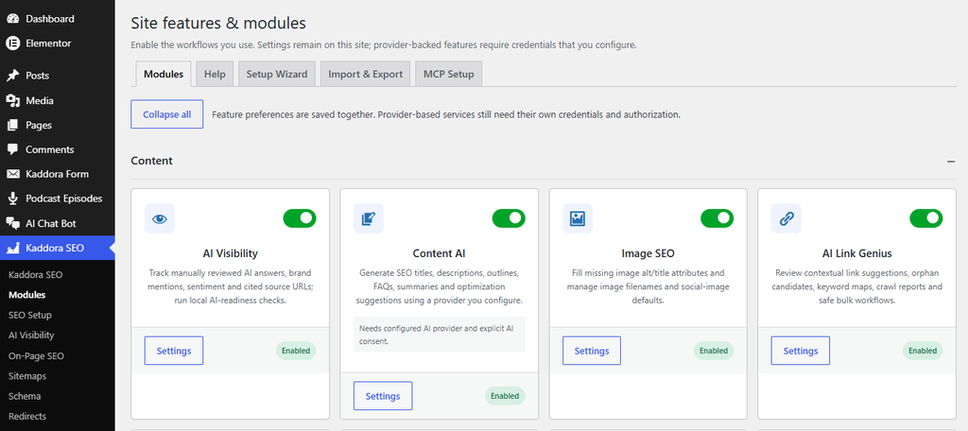Click the Enabled badge on AI Link Genius card

pos(923,351)
